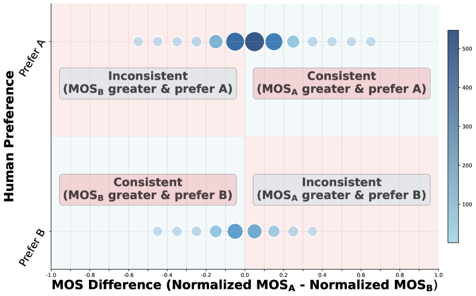Select the top-left Inconsistent (MOS_B greater & prefer A) box
476x296 pixels.
[x=148, y=83]
